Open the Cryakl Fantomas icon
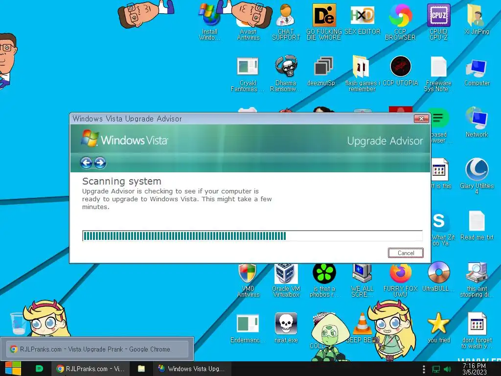 pyautogui.click(x=248, y=73)
